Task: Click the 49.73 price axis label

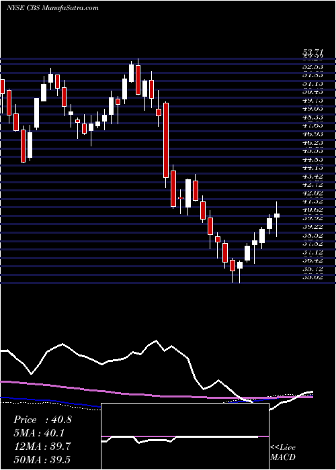Action: 313,100
